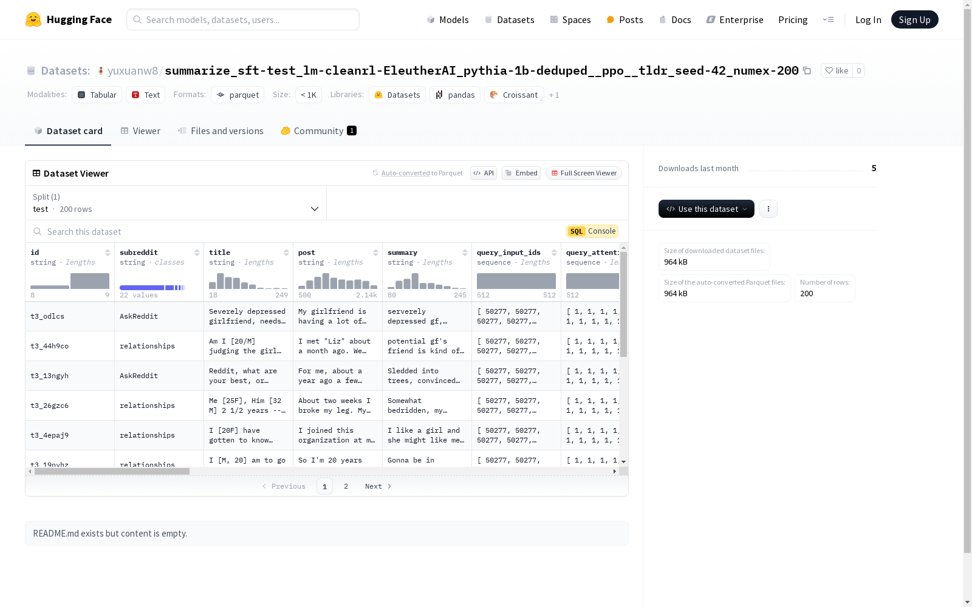Open the yuxuanw8 profile link
Screen dimensions: 972x607
[132, 71]
